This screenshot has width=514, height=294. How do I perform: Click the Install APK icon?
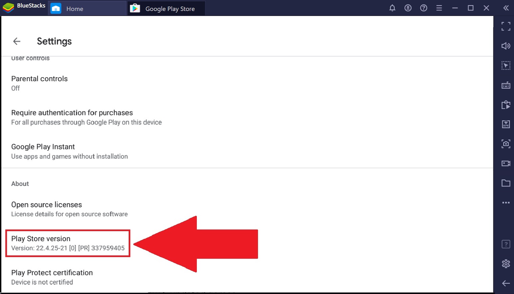[x=506, y=124]
